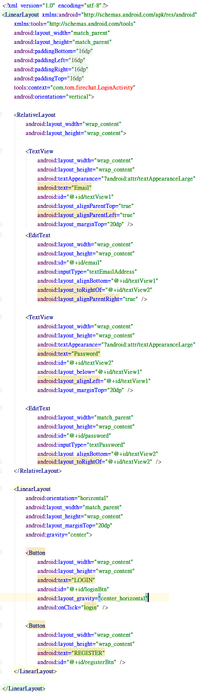Fold the password EditText block
The height and width of the screenshot is (695, 219).
pyautogui.click(x=1, y=408)
